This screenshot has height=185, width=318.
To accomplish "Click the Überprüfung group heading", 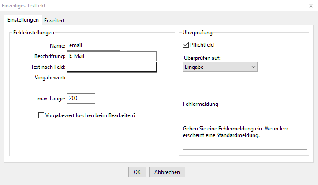I will tap(198, 33).
